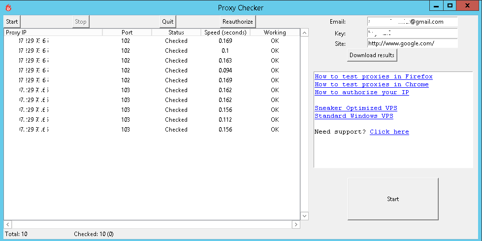Click into the Email input field

pyautogui.click(x=412, y=22)
